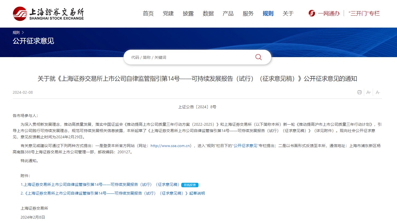Click the 在线反馈 button
The image size is (397, 223).
pyautogui.click(x=190, y=185)
